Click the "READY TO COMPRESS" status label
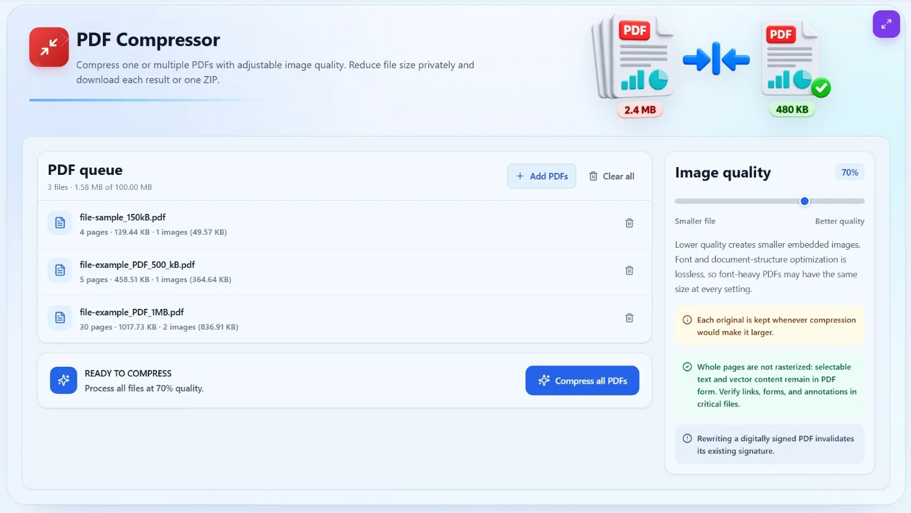Image resolution: width=911 pixels, height=513 pixels. point(128,373)
